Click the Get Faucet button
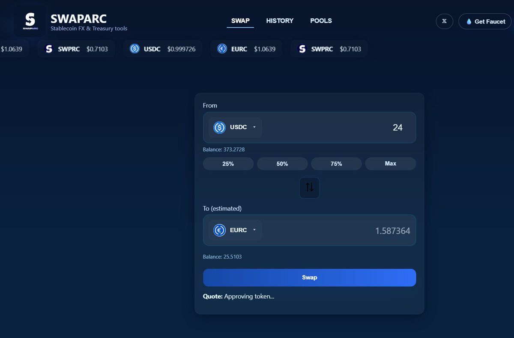This screenshot has width=514, height=338. [x=485, y=21]
